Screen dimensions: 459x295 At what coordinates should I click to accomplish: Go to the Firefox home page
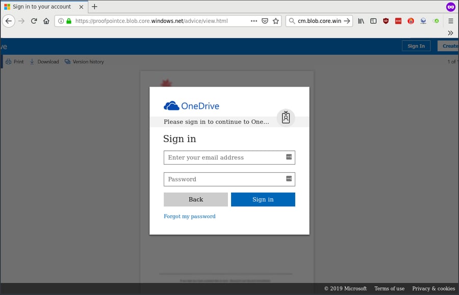coord(45,21)
